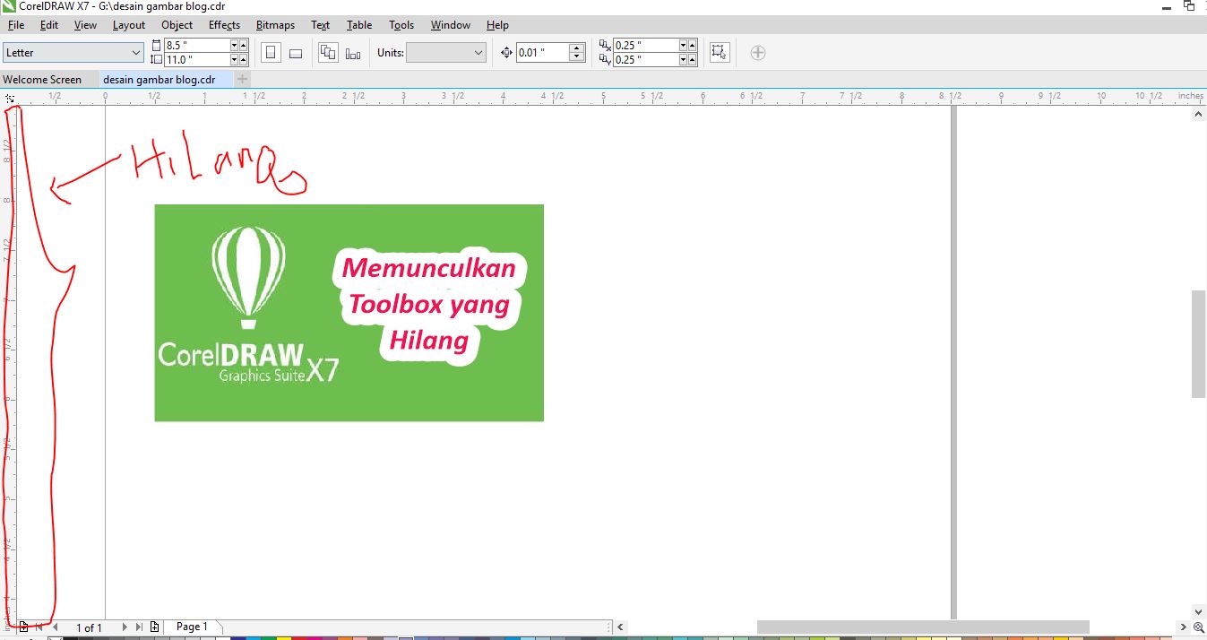Click the CorelDRAW balloon logo
Screen dimensions: 1207x640
click(248, 277)
